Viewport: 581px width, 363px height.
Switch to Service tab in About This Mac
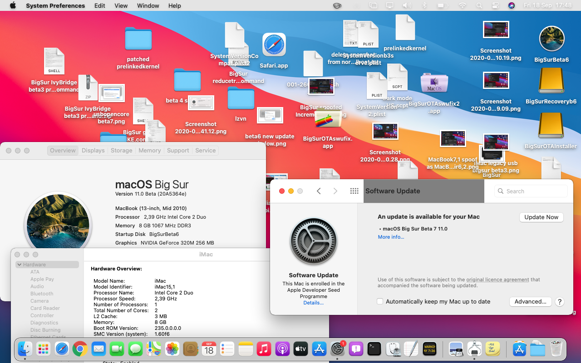point(206,150)
